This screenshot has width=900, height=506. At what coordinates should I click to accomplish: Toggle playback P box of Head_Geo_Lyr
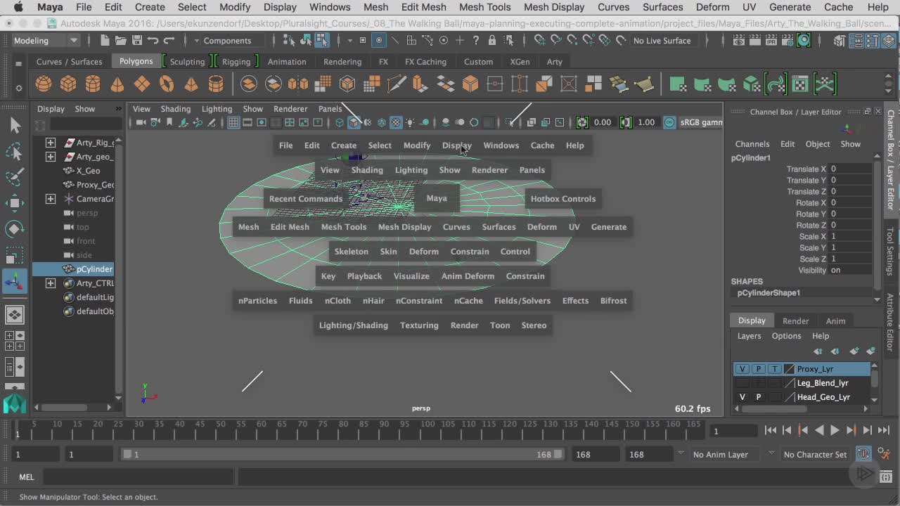[759, 397]
